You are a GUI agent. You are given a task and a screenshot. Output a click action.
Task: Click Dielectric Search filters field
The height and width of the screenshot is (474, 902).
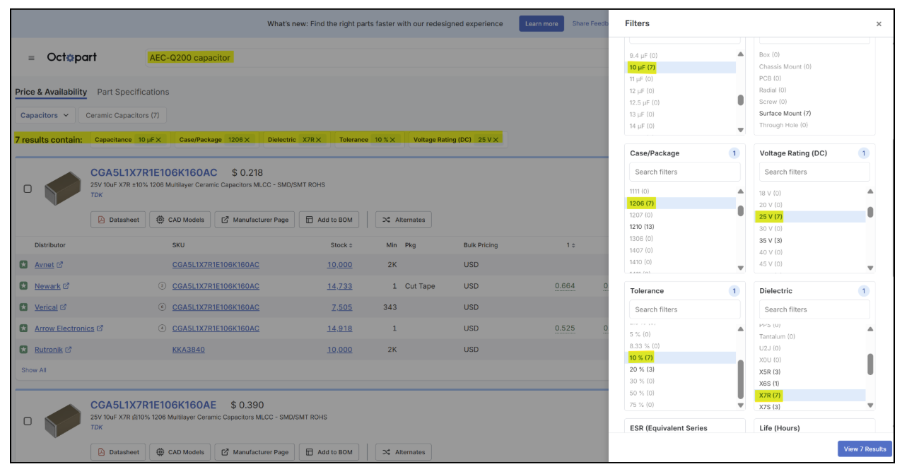pos(814,309)
